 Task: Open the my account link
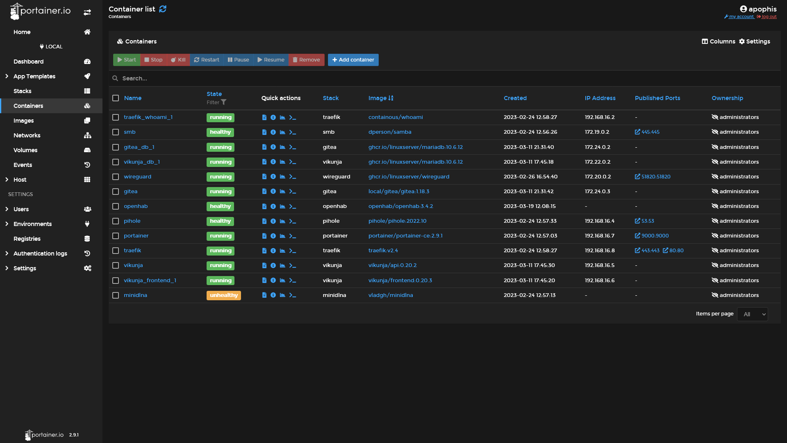pyautogui.click(x=739, y=17)
